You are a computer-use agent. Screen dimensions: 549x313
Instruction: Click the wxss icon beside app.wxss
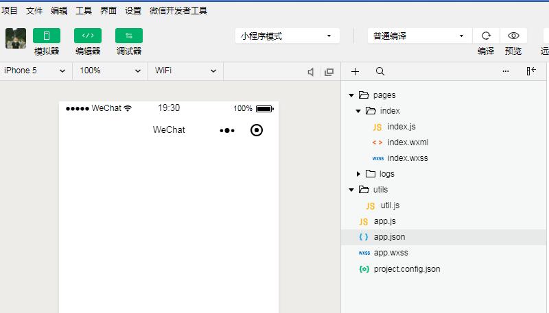364,253
